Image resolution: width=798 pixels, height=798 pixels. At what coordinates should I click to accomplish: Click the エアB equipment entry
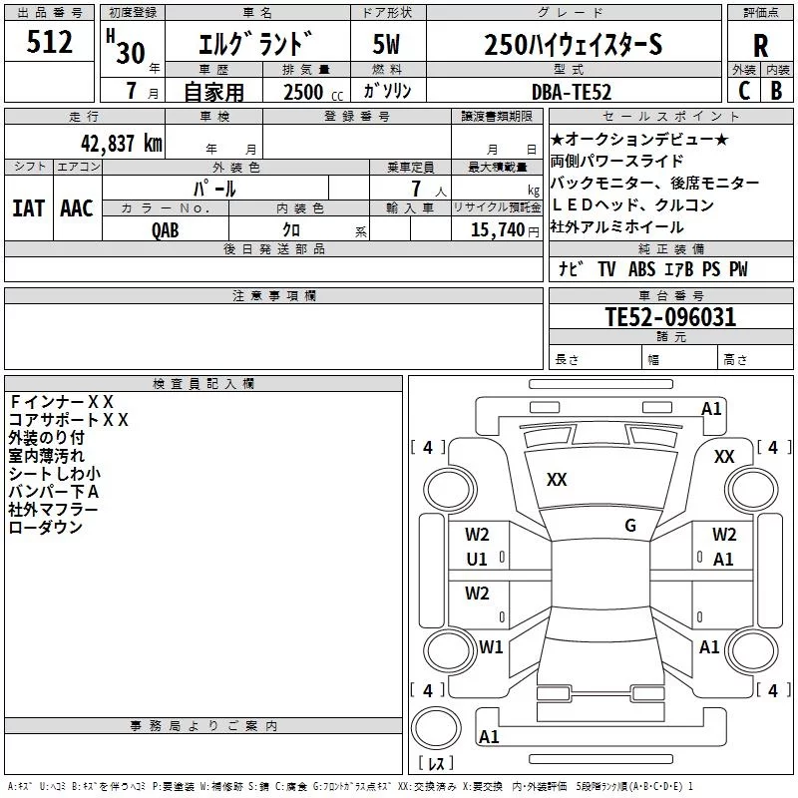pos(679,268)
